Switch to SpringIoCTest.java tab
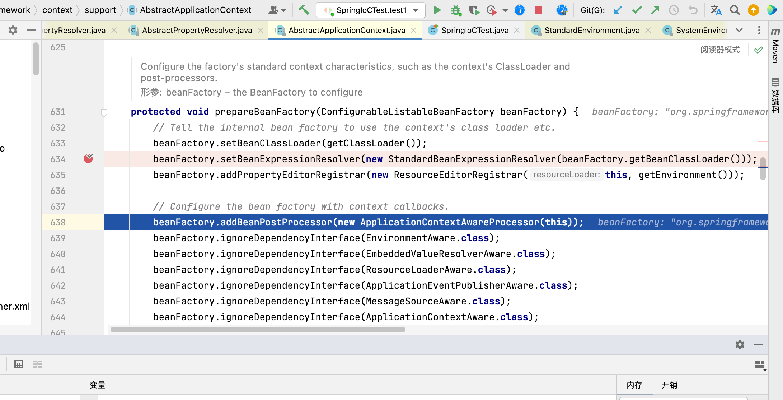This screenshot has width=783, height=400. click(x=475, y=30)
